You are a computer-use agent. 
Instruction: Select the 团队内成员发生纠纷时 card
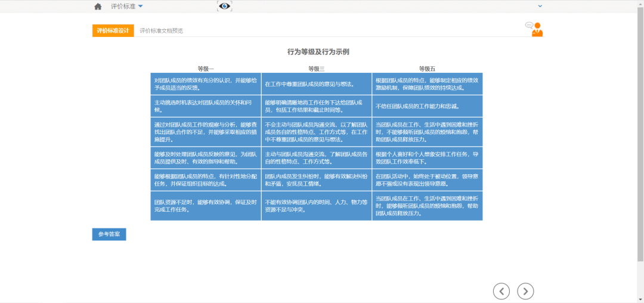click(x=317, y=180)
